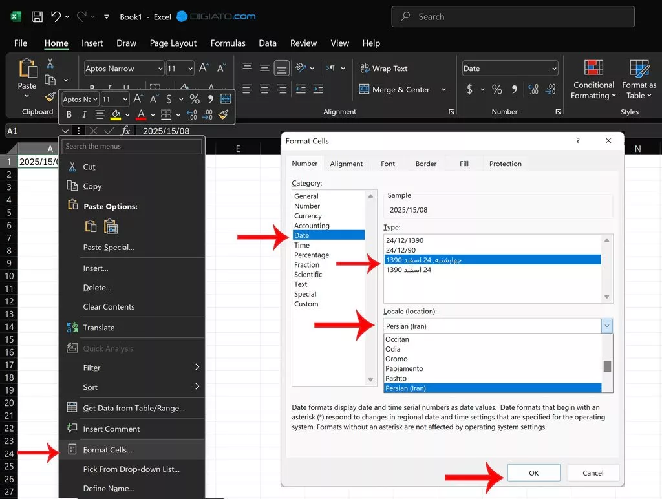
Task: Open the Page Layout ribbon tab
Action: 173,43
